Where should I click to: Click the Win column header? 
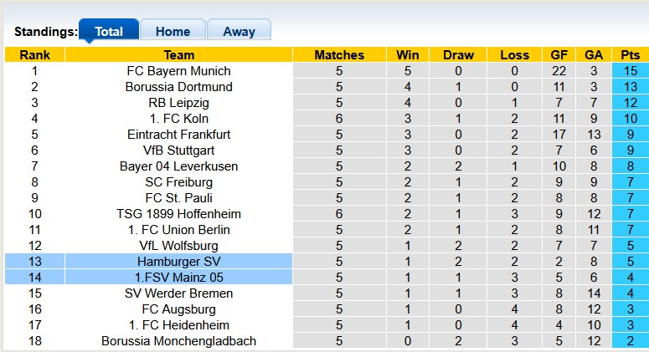(408, 55)
